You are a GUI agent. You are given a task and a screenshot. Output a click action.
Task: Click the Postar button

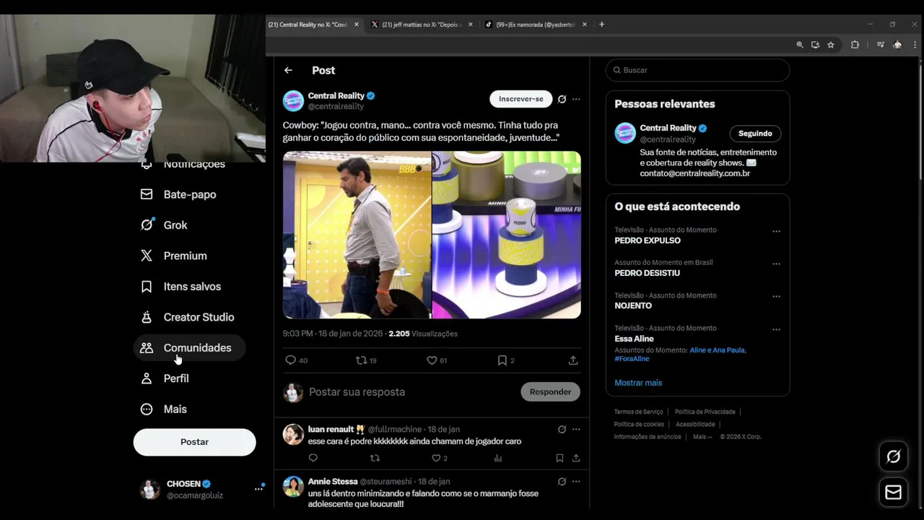194,442
